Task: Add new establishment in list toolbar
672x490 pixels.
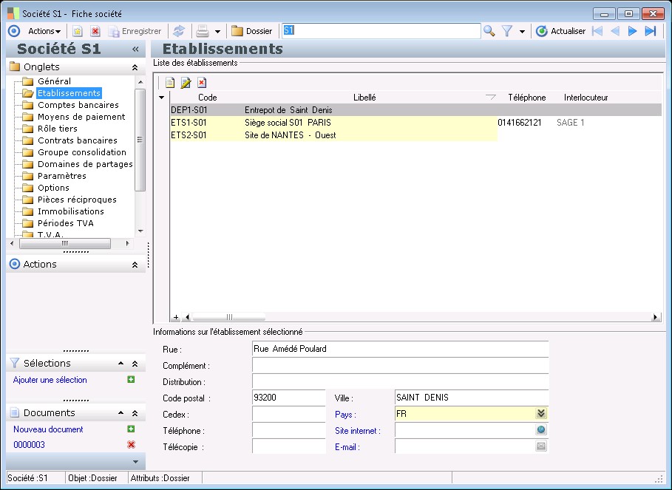Action: point(170,83)
